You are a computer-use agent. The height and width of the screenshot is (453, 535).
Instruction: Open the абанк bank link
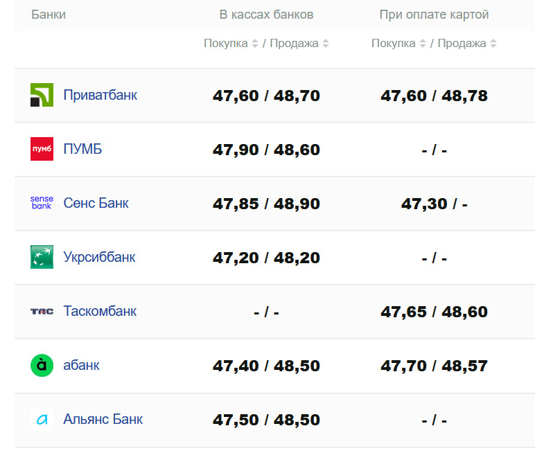point(81,365)
